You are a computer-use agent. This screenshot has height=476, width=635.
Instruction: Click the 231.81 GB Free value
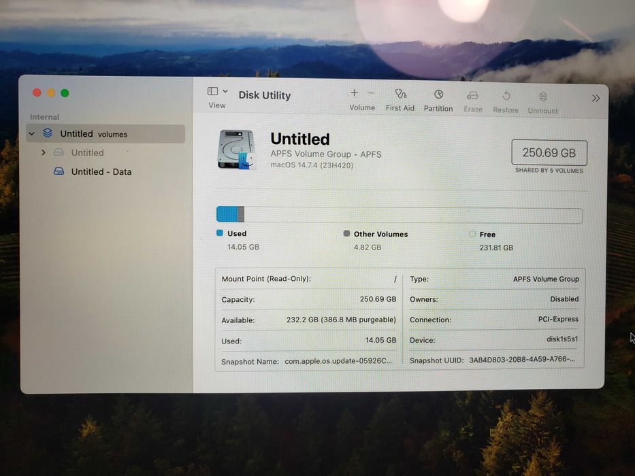[497, 248]
